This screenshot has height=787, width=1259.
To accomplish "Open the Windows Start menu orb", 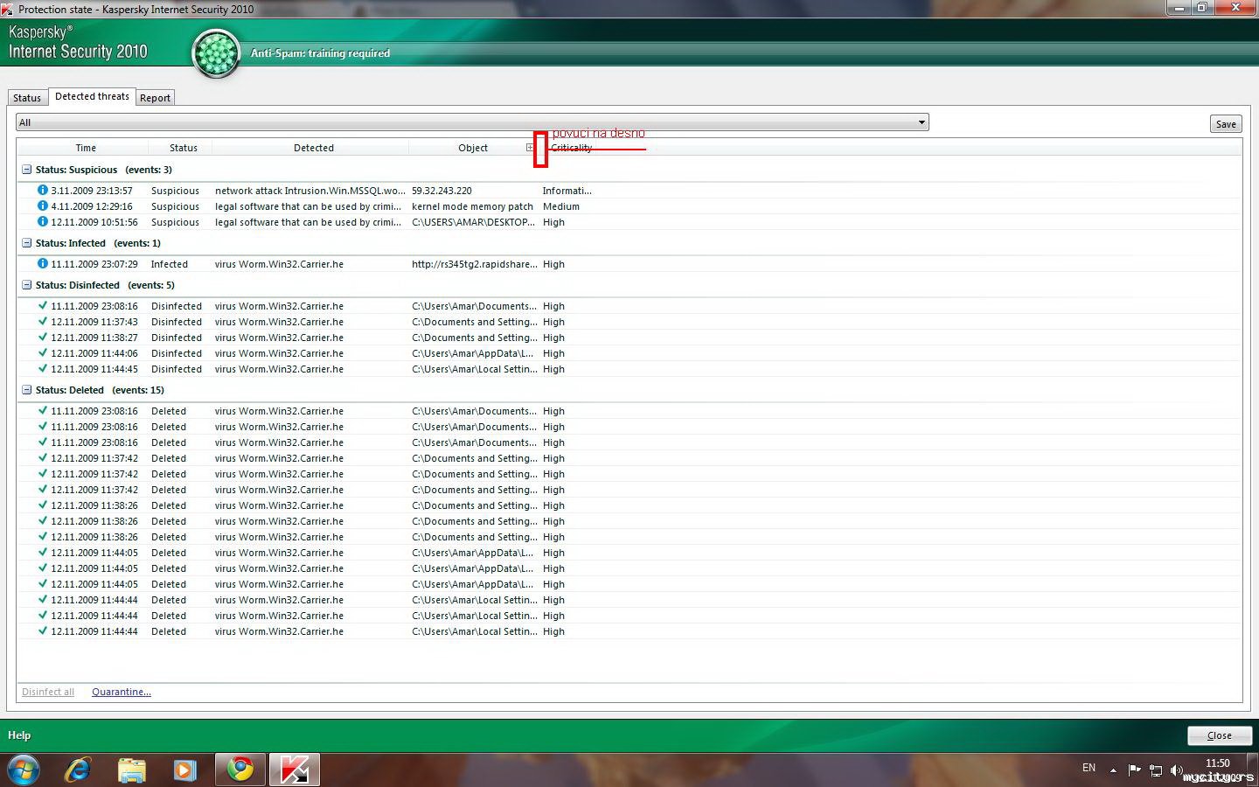I will [x=24, y=770].
